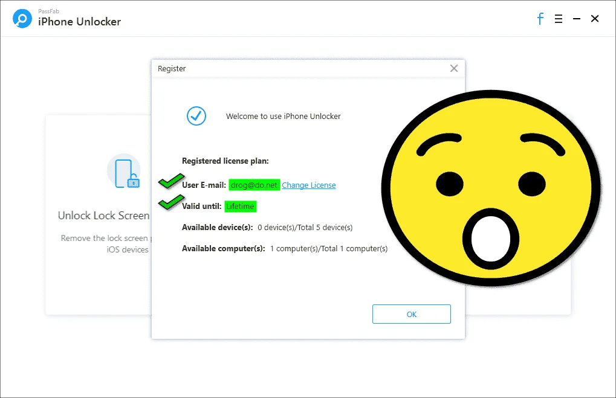Open the hamburger menu in title bar

point(558,19)
